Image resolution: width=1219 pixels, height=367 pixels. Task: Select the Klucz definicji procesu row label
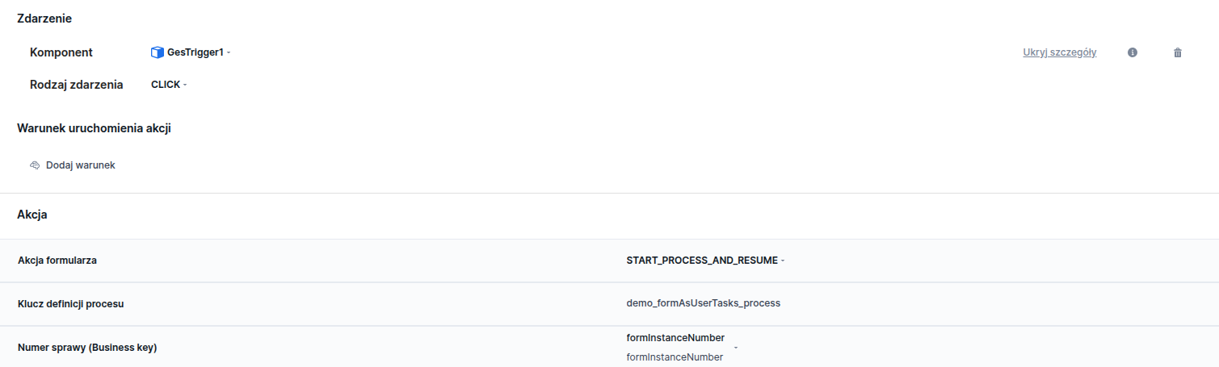70,304
